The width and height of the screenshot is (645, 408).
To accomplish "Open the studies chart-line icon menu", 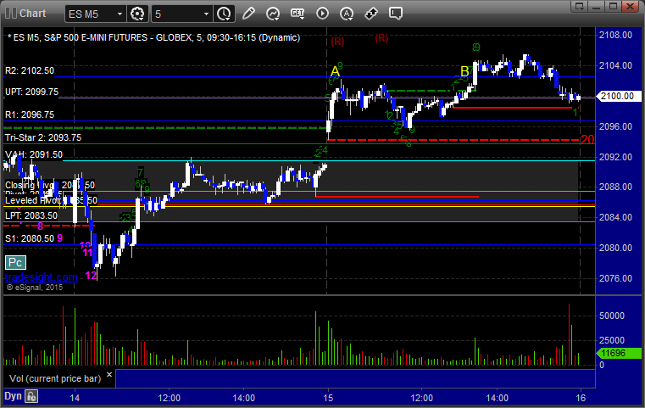I will click(x=273, y=14).
